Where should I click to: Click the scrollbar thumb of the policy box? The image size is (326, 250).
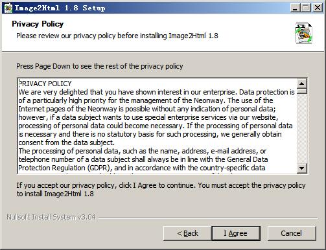(x=302, y=91)
